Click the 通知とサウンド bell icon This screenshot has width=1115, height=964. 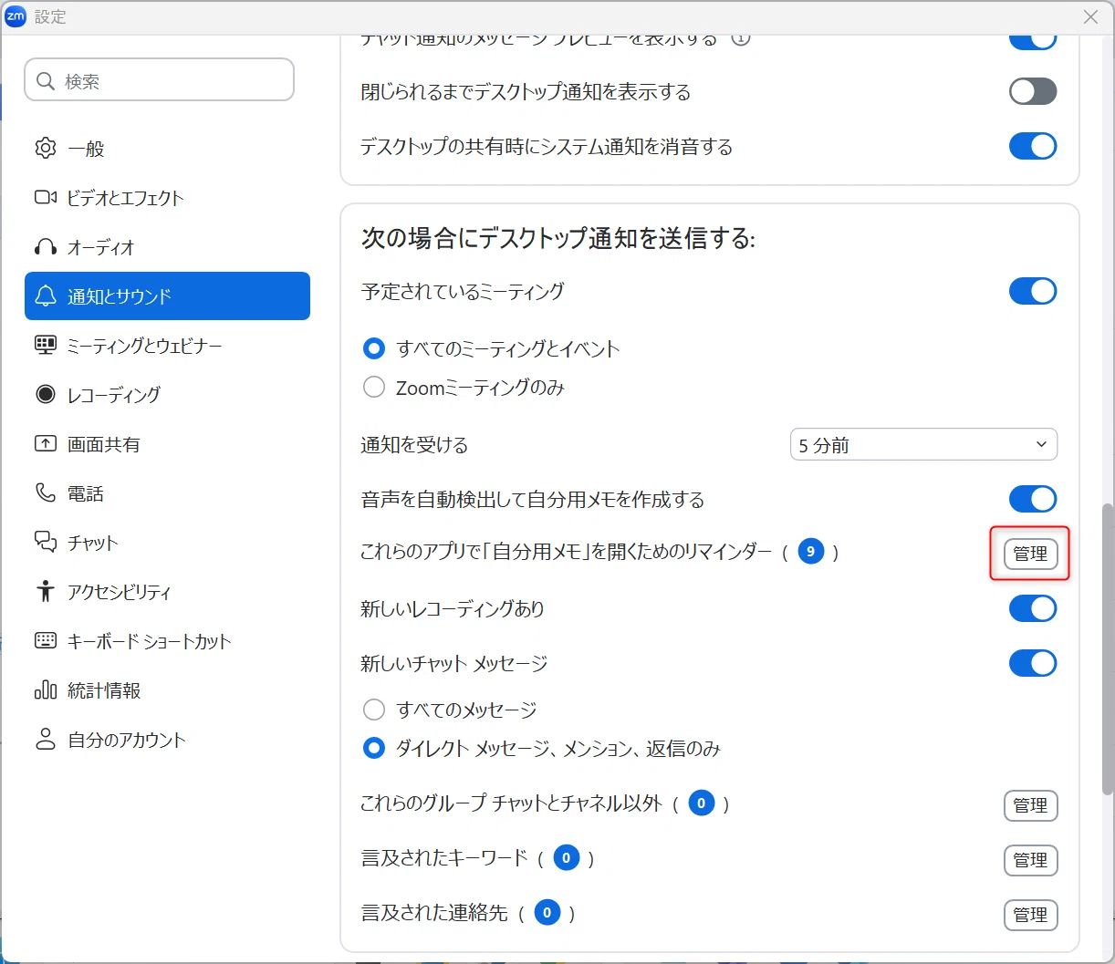46,296
